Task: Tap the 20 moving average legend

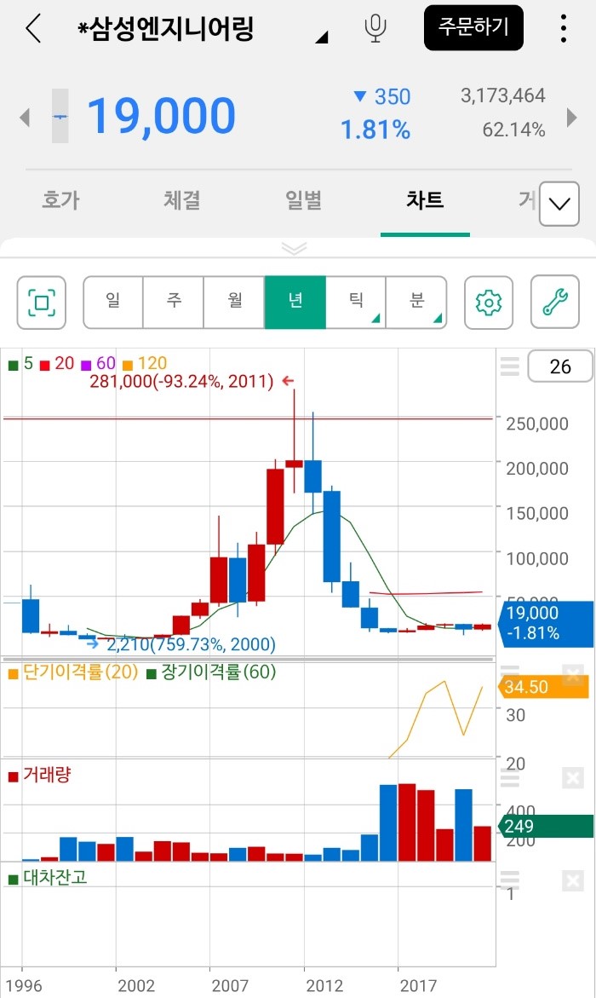Action: 57,363
